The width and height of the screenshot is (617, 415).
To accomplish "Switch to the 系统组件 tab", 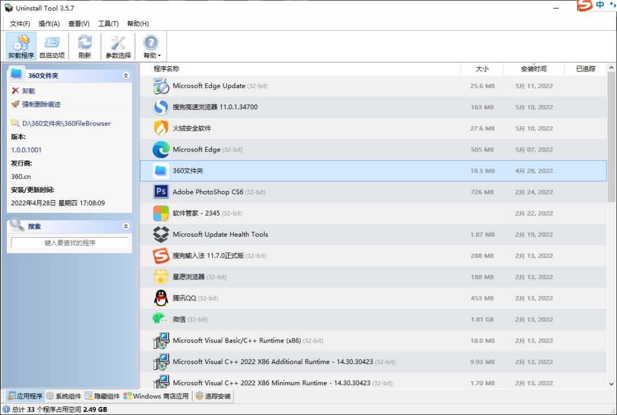I will pyautogui.click(x=64, y=396).
